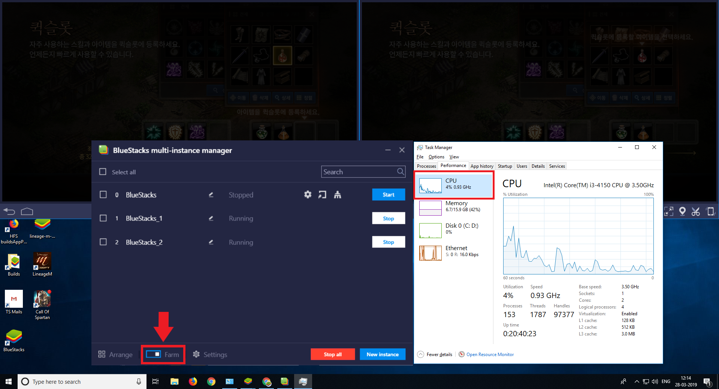
Task: Click the New instance button
Action: coord(383,354)
